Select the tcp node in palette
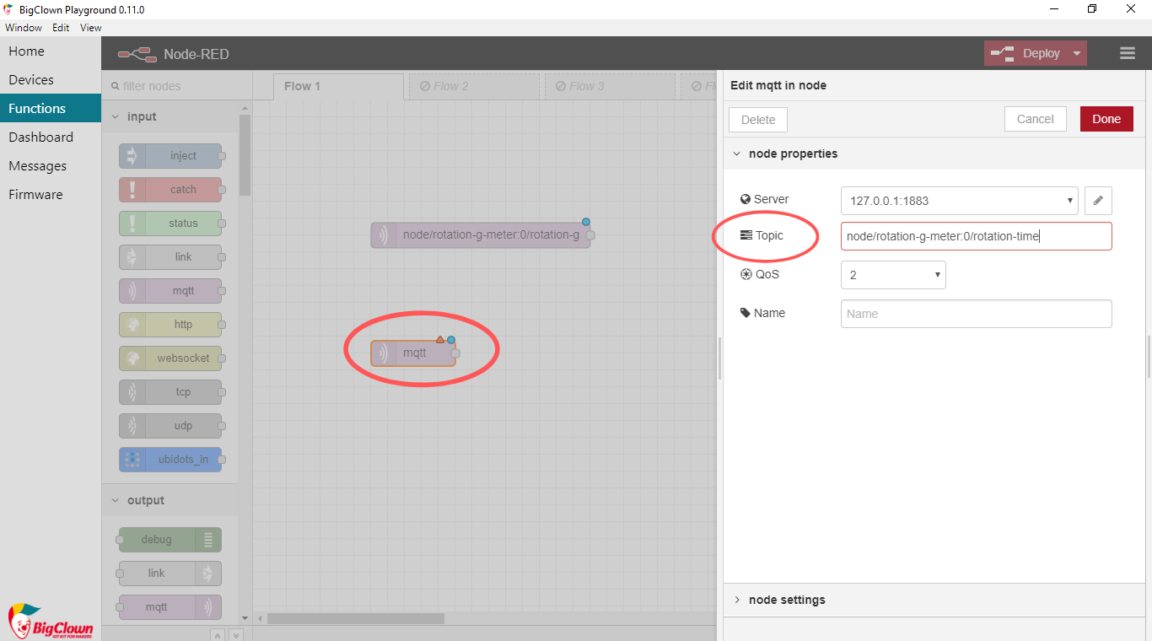The image size is (1152, 641). (170, 392)
